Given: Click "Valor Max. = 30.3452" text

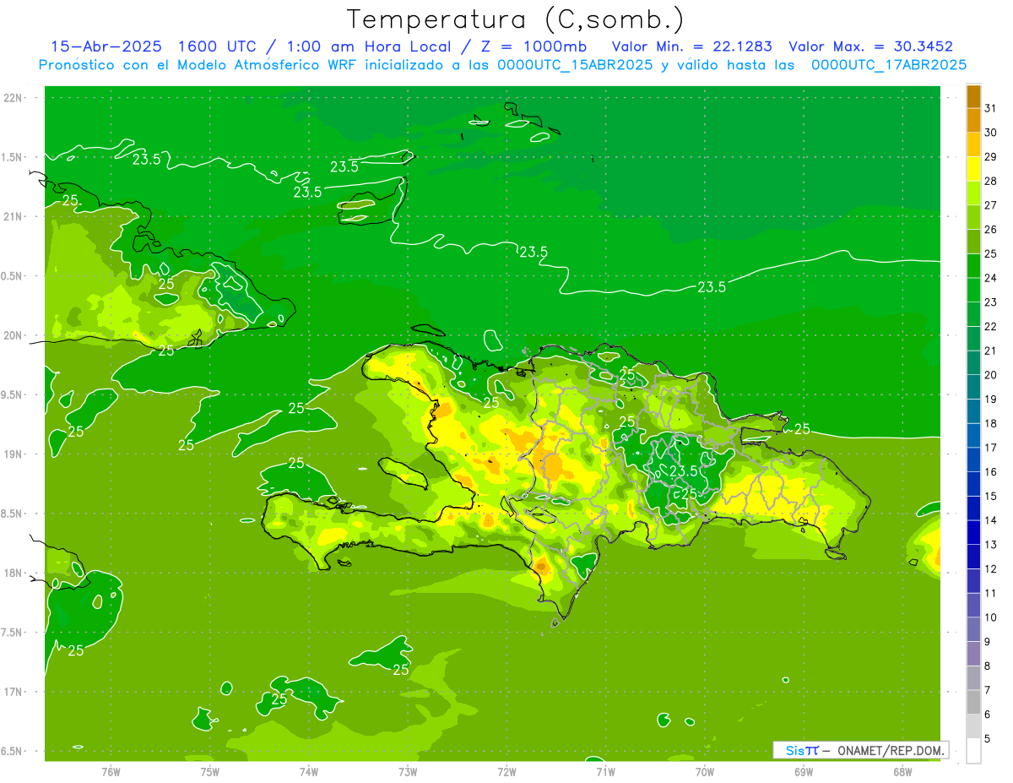Looking at the screenshot, I should tap(870, 46).
